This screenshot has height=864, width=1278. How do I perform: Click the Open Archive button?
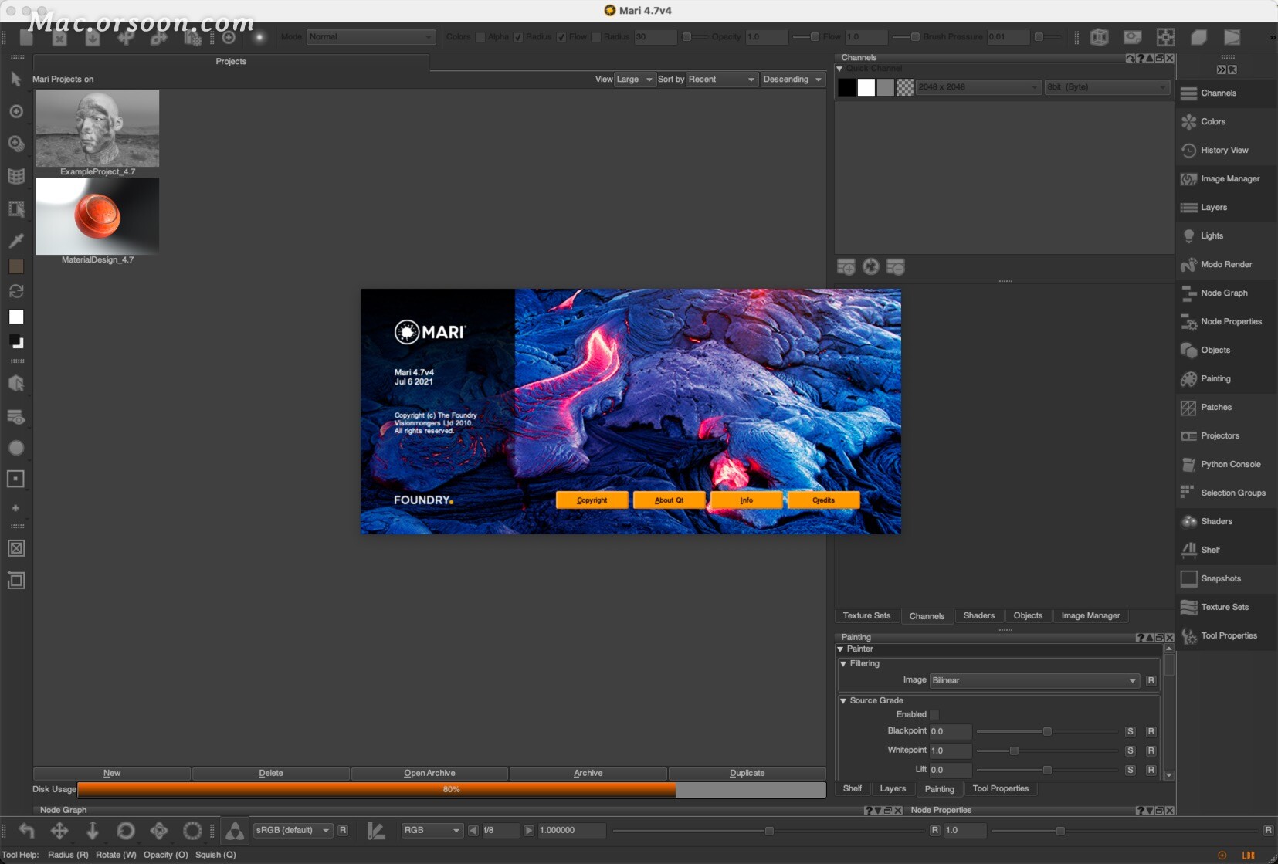(429, 774)
